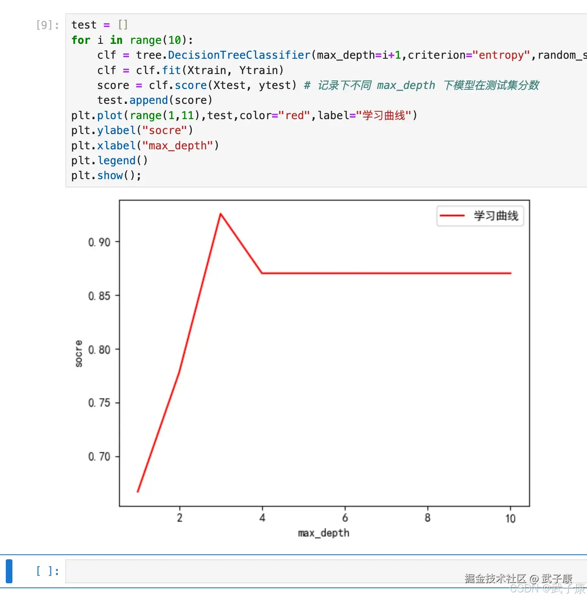587x599 pixels.
Task: Click the "plt.legend()" line
Action: pyautogui.click(x=110, y=161)
